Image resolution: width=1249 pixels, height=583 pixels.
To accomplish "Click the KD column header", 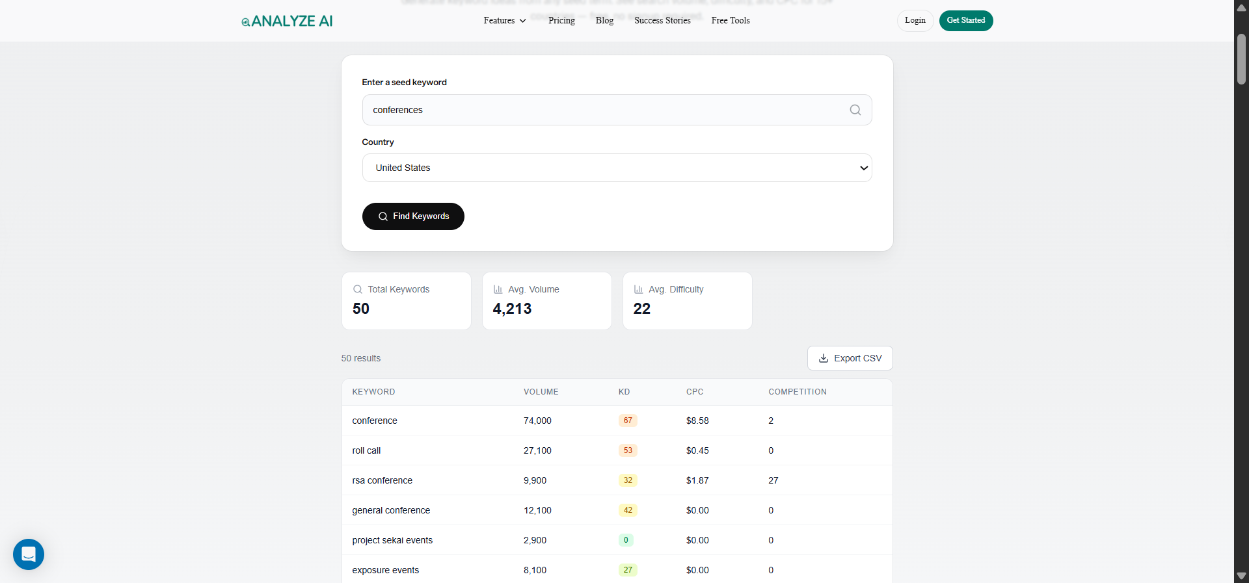I will (624, 392).
